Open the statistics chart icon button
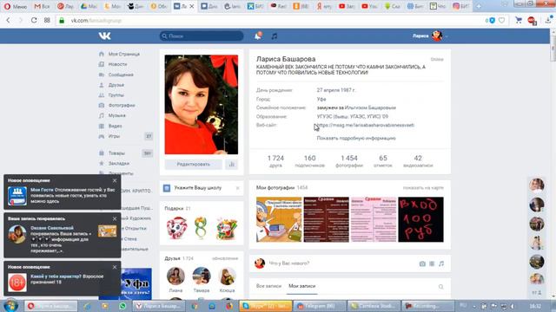Image resolution: width=556 pixels, height=312 pixels. pyautogui.click(x=232, y=164)
